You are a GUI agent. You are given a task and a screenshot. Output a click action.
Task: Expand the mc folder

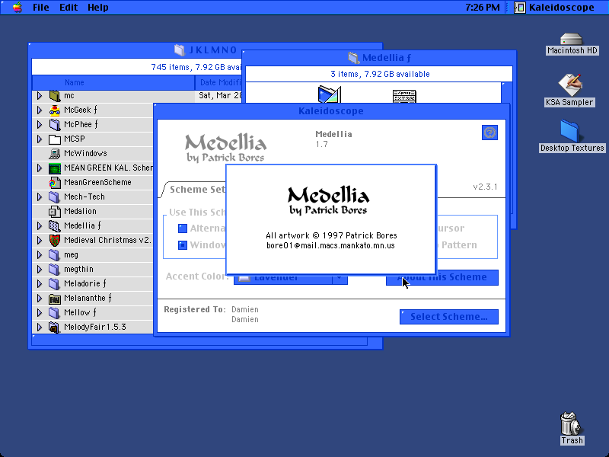[40, 96]
